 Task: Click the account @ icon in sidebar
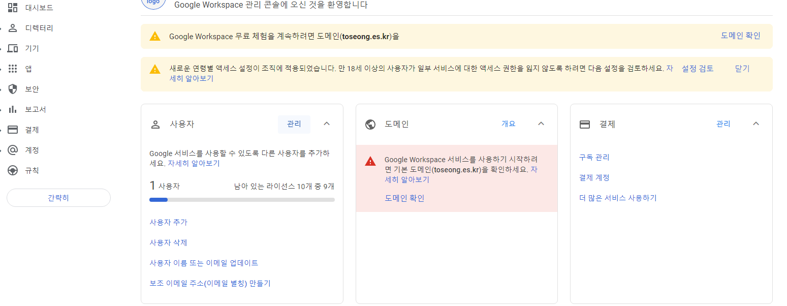(13, 150)
